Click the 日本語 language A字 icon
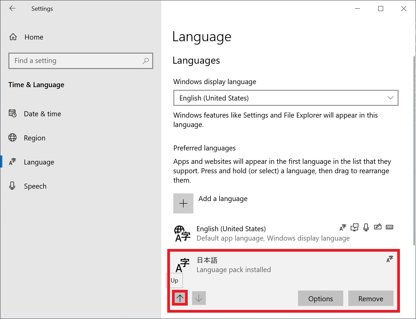 pos(182,265)
